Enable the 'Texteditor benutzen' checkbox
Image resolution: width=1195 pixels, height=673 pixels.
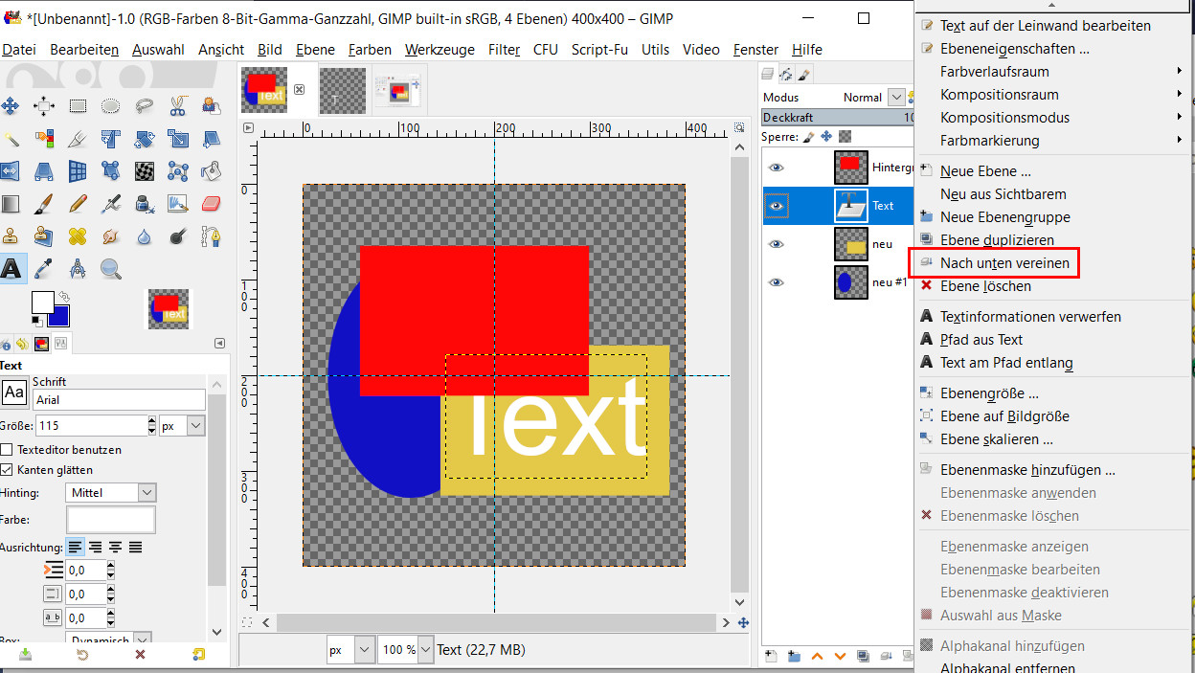8,450
